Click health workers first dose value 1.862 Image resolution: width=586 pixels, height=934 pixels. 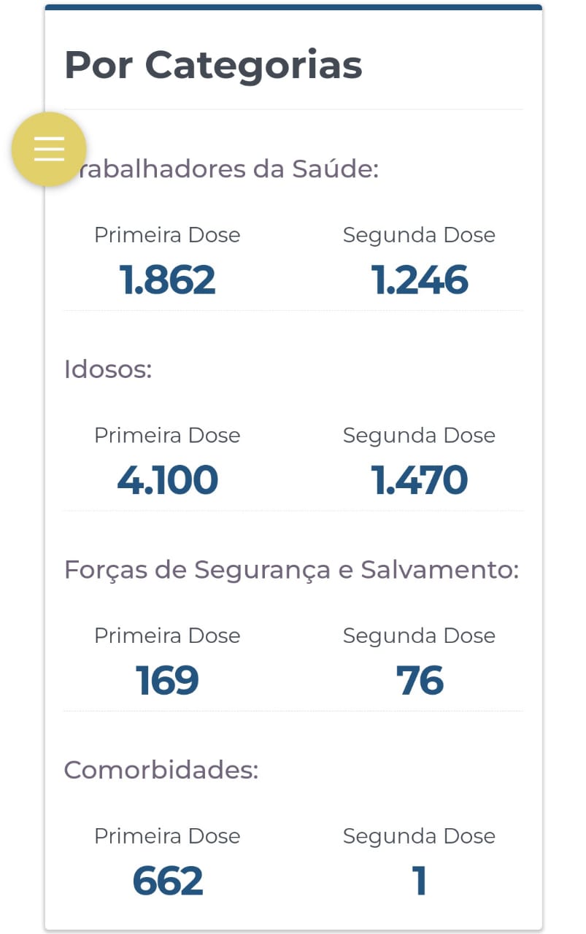pyautogui.click(x=167, y=280)
